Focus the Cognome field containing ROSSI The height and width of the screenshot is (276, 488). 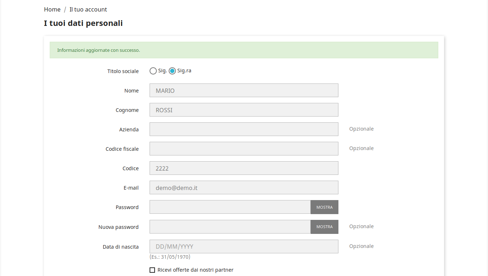point(244,110)
